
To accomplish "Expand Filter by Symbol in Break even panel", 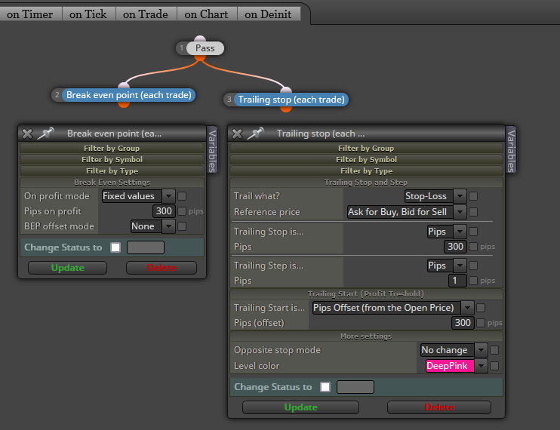I will coord(112,159).
